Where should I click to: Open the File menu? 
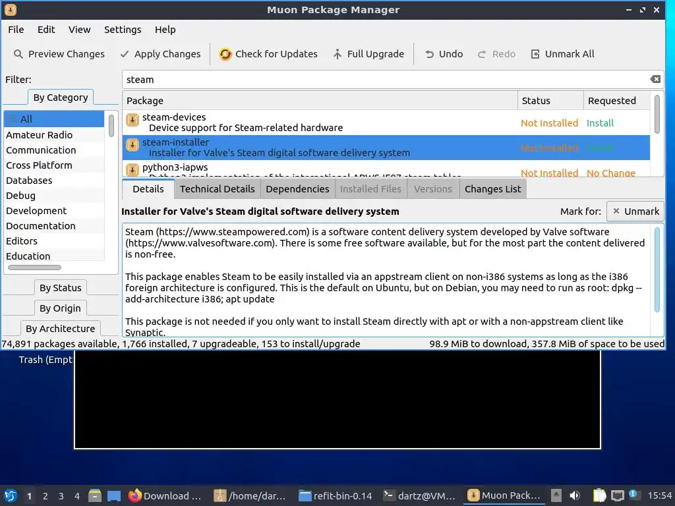pos(16,30)
